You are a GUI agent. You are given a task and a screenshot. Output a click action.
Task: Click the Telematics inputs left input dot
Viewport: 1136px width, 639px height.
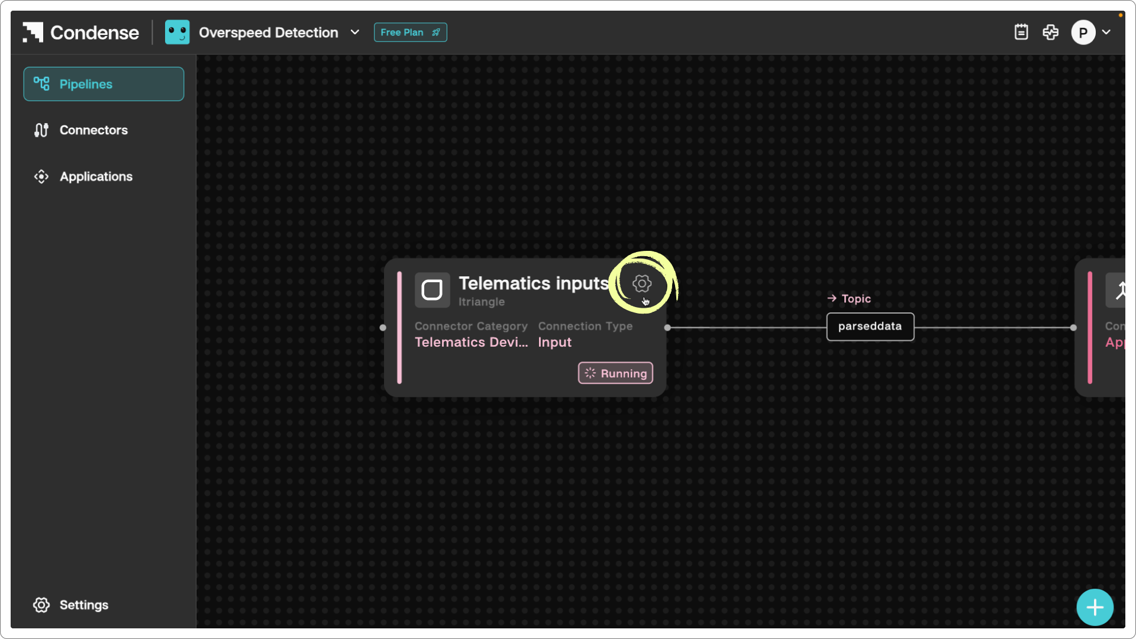[x=383, y=328]
